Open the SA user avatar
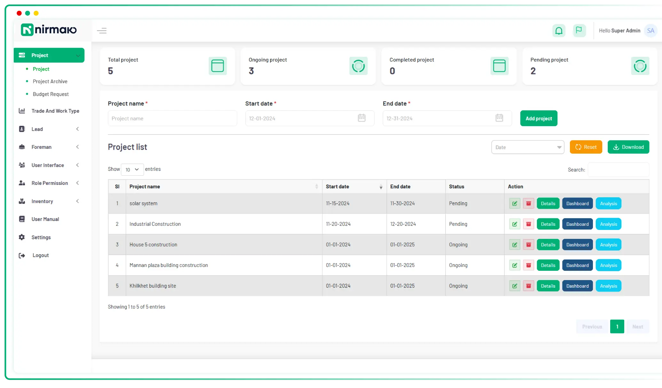Image resolution: width=662 pixels, height=388 pixels. point(650,31)
